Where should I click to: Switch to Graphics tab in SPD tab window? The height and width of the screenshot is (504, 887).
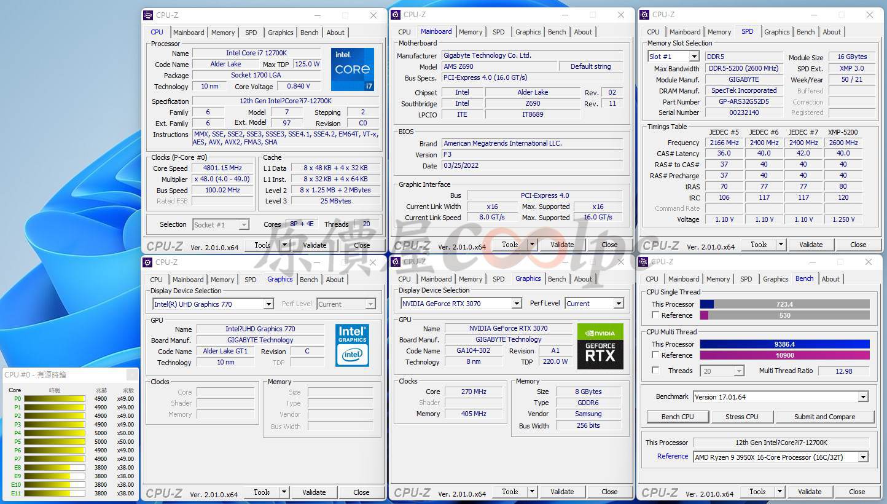point(777,32)
